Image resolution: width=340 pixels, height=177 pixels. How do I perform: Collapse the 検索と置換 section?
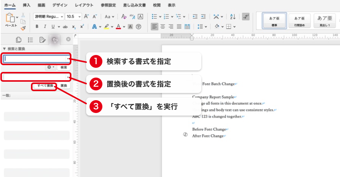4,49
